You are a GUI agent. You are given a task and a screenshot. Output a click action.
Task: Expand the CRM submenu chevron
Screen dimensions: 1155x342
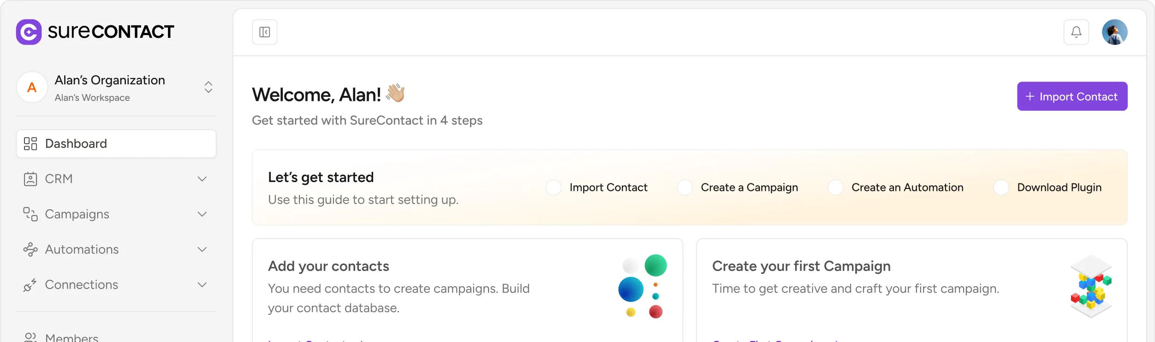[x=202, y=179]
